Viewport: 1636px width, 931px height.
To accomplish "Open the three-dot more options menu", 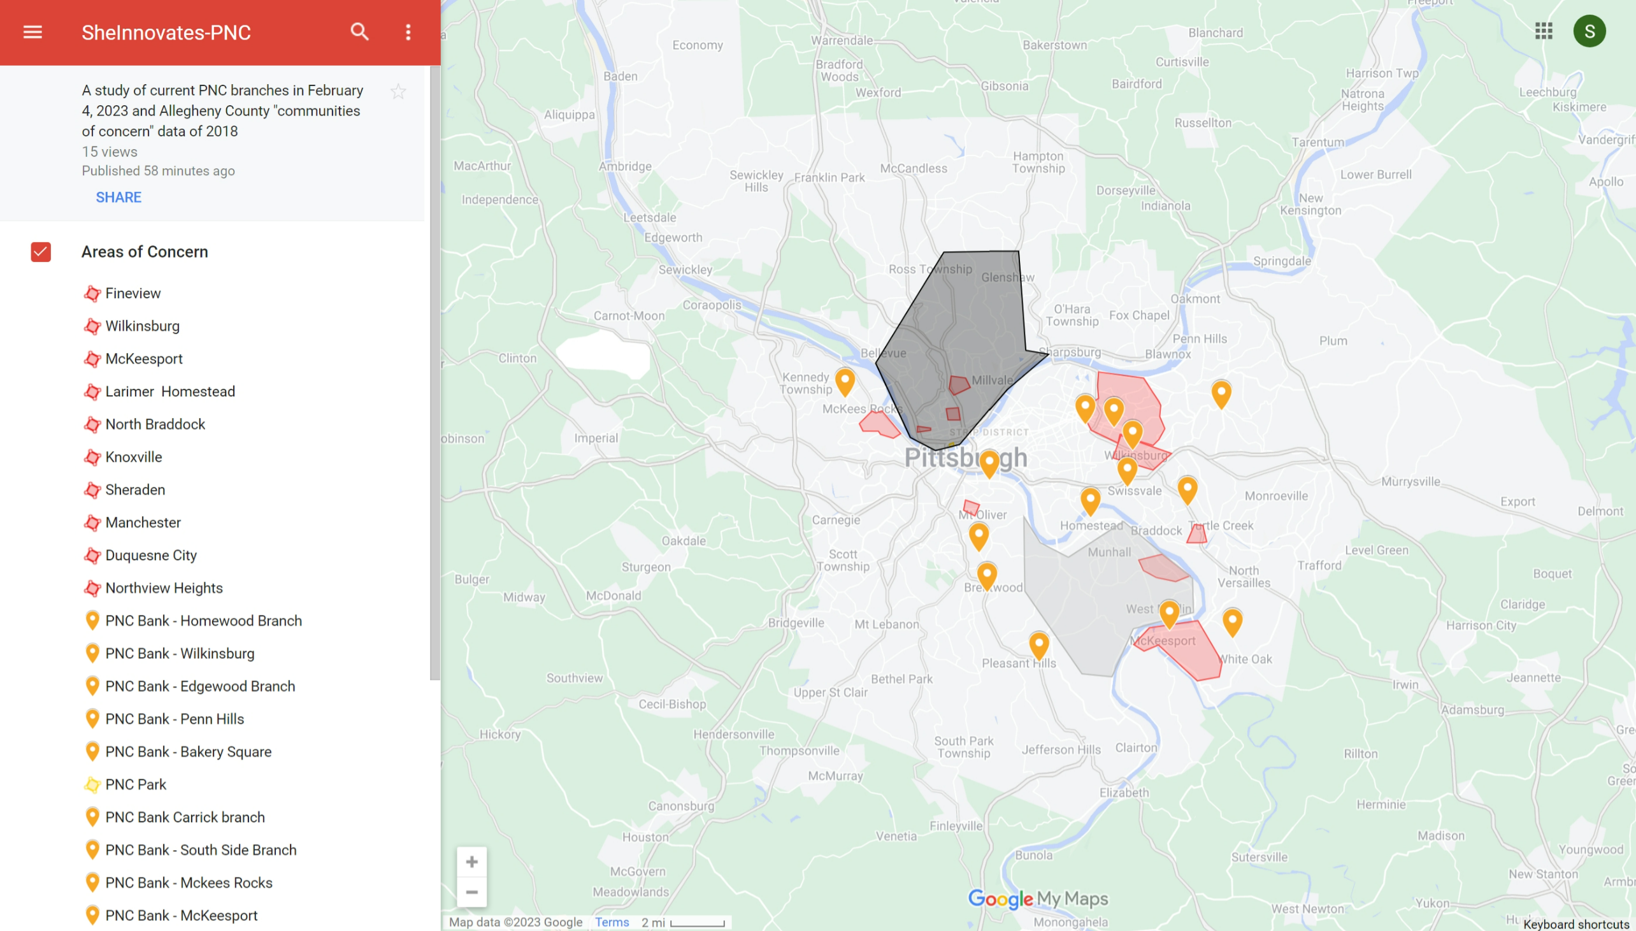I will point(408,32).
